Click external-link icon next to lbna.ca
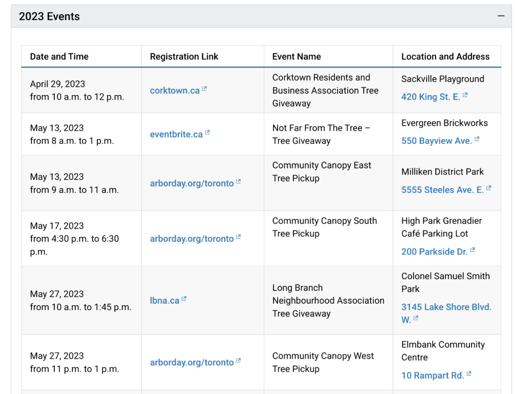This screenshot has width=515, height=394. tap(184, 299)
